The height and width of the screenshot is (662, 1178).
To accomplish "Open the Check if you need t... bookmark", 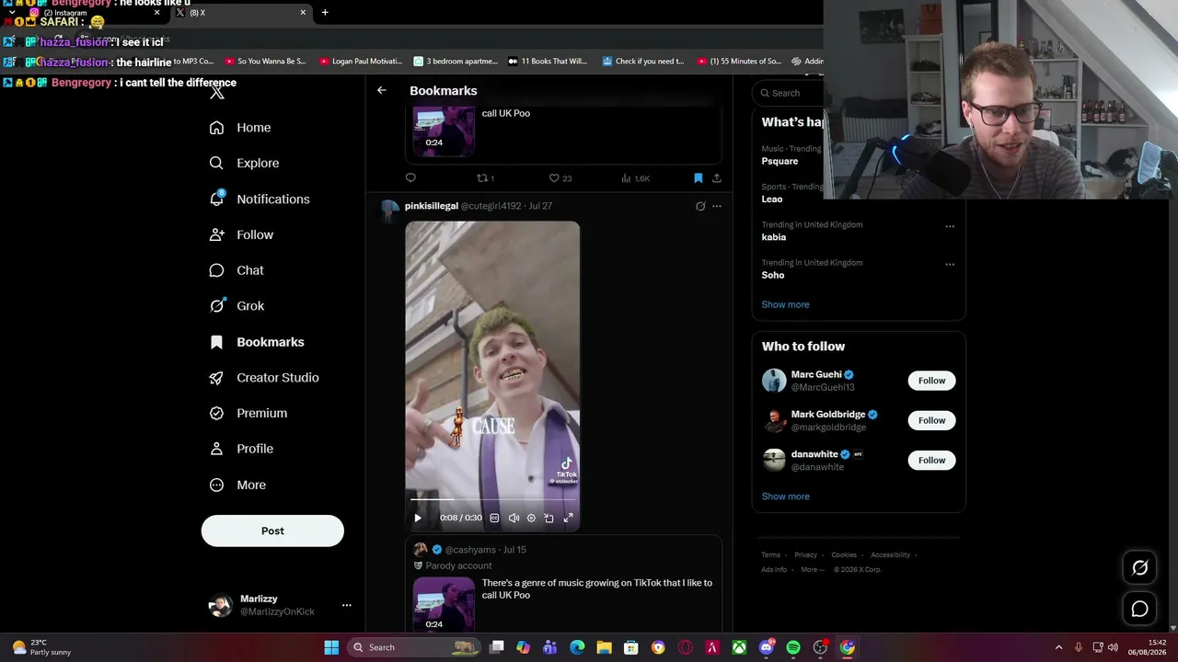I will pos(643,62).
